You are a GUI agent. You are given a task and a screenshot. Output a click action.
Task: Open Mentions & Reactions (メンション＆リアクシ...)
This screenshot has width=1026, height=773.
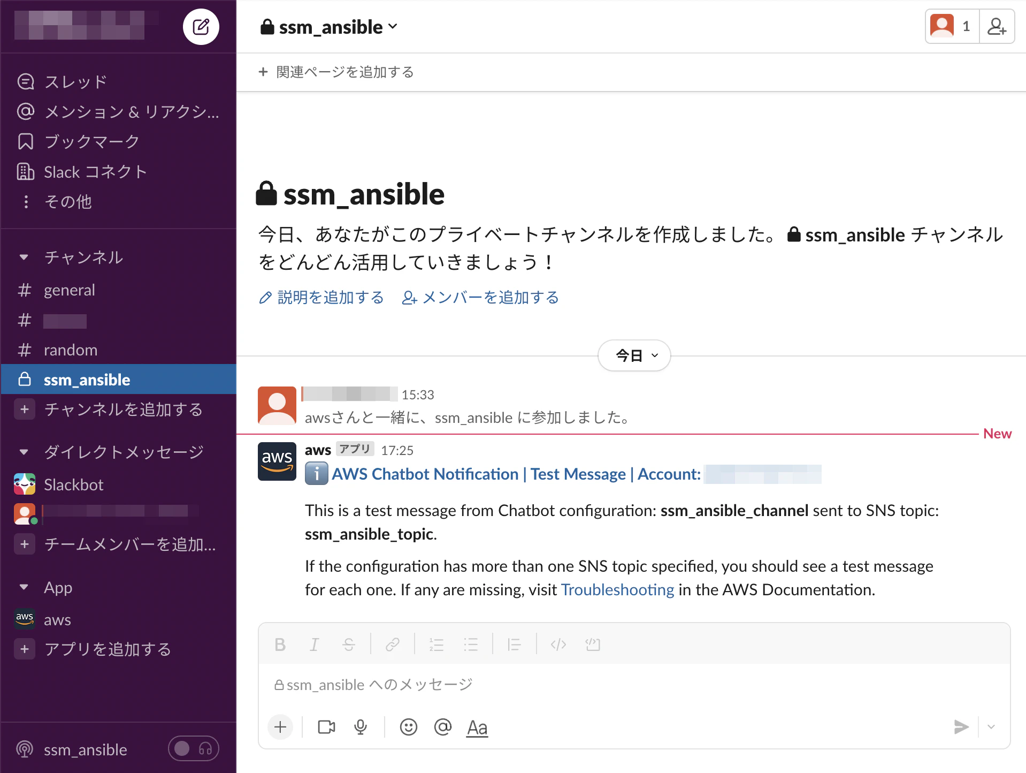(x=118, y=111)
